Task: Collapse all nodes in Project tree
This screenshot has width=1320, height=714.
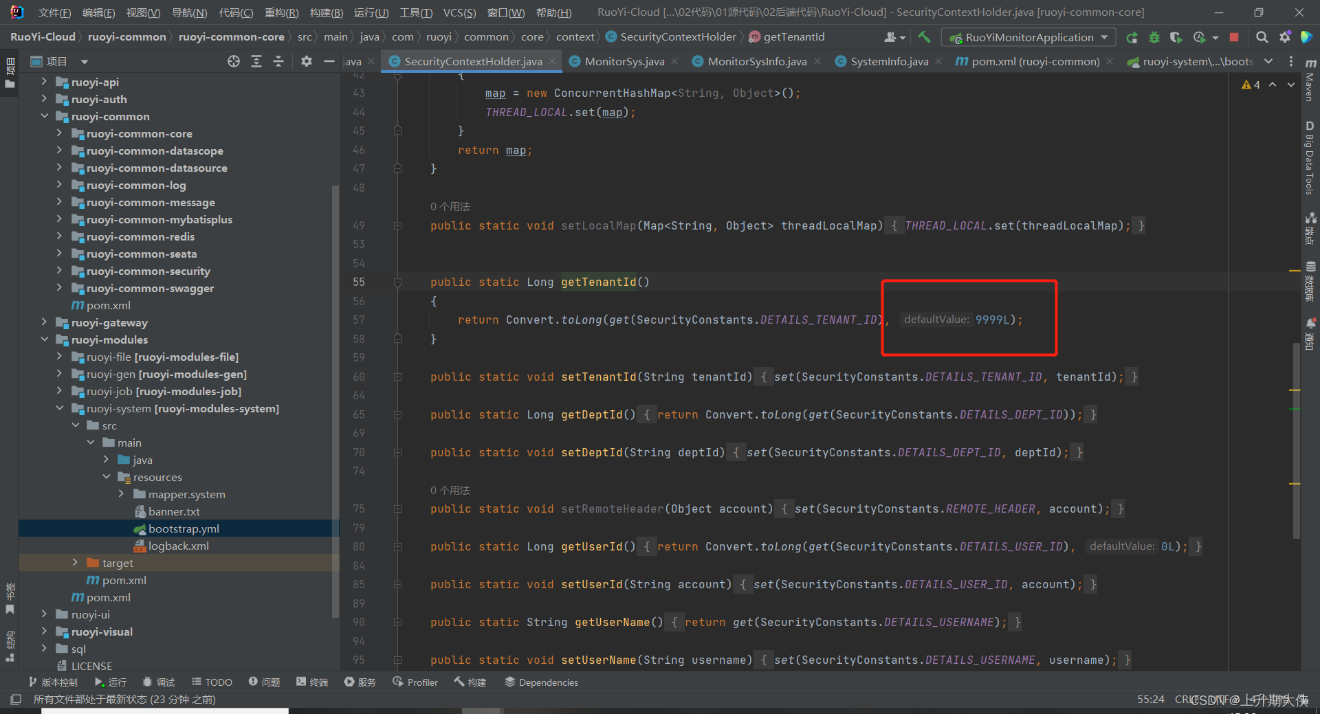Action: pos(278,61)
